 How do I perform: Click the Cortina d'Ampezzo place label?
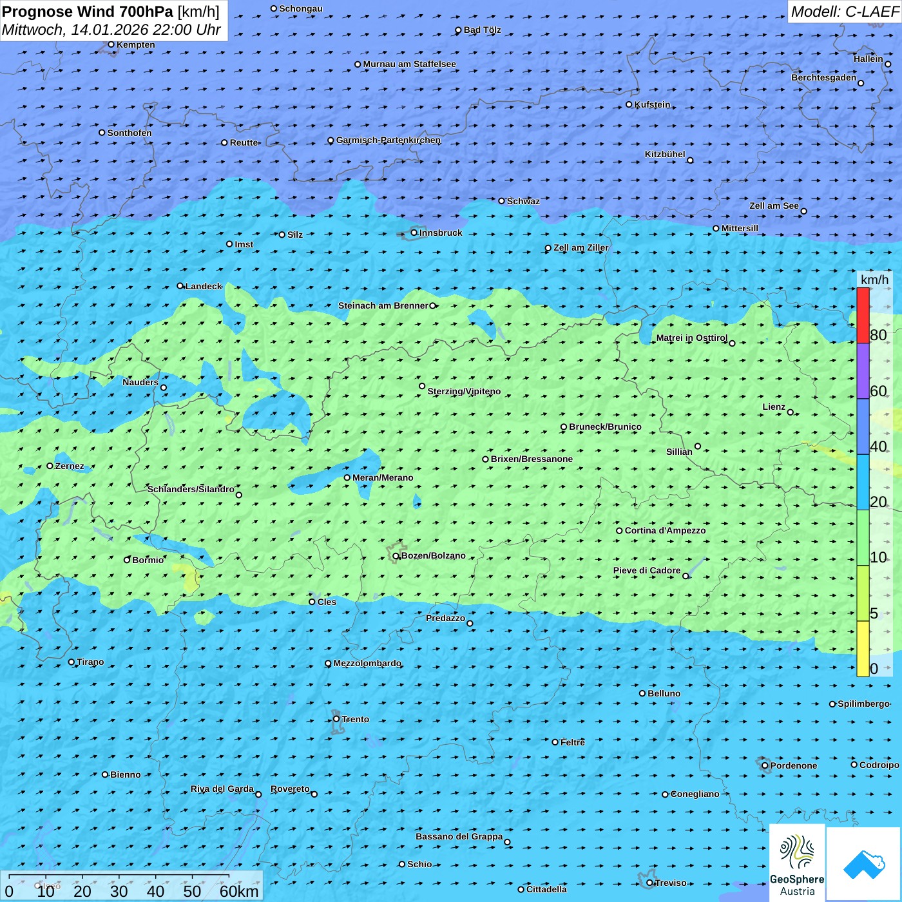[665, 530]
